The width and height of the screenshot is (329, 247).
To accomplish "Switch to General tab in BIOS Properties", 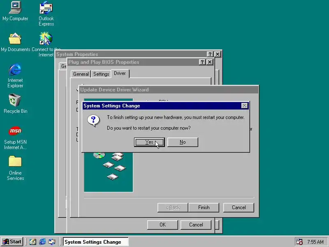I will coord(81,74).
